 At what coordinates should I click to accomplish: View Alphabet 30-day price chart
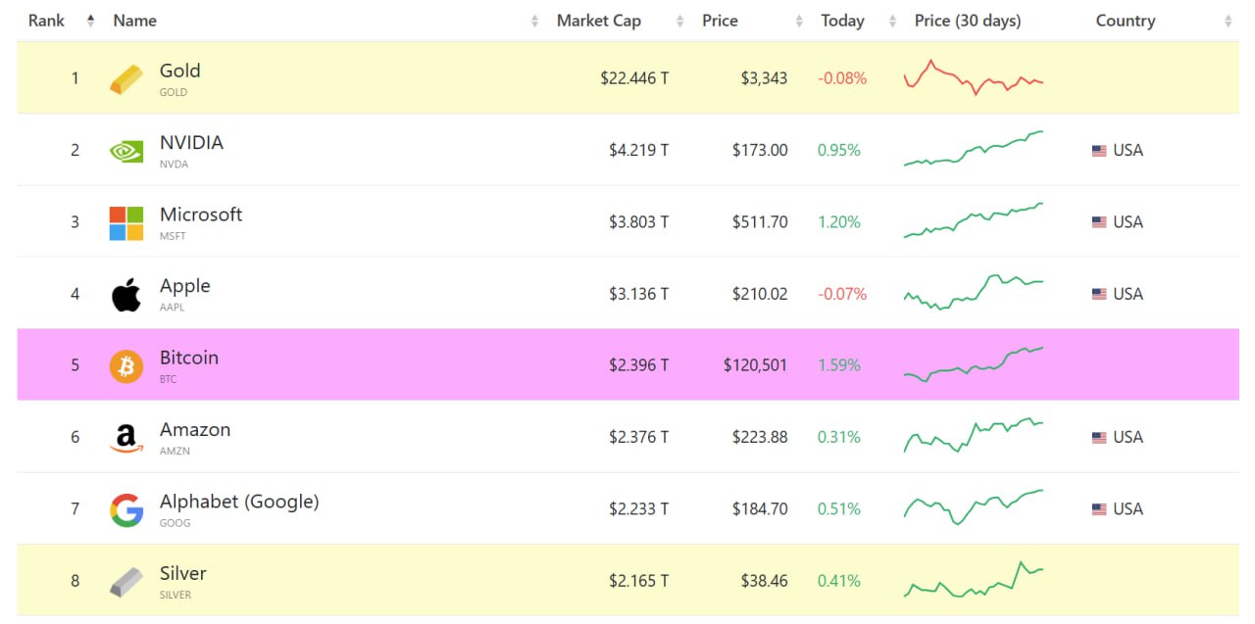click(974, 507)
